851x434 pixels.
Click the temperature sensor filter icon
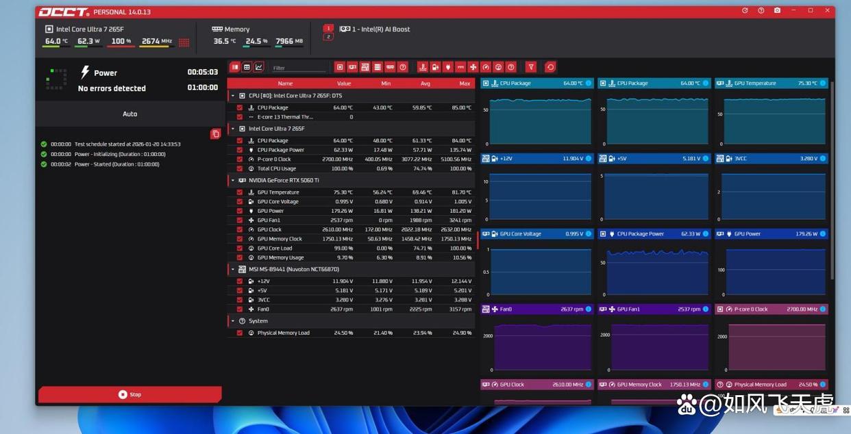pyautogui.click(x=423, y=67)
